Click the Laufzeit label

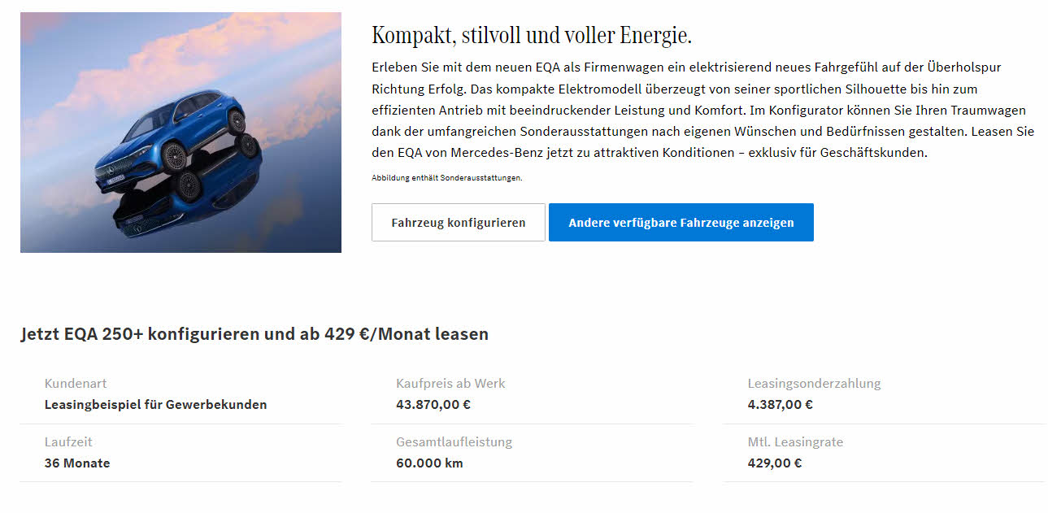click(x=68, y=442)
